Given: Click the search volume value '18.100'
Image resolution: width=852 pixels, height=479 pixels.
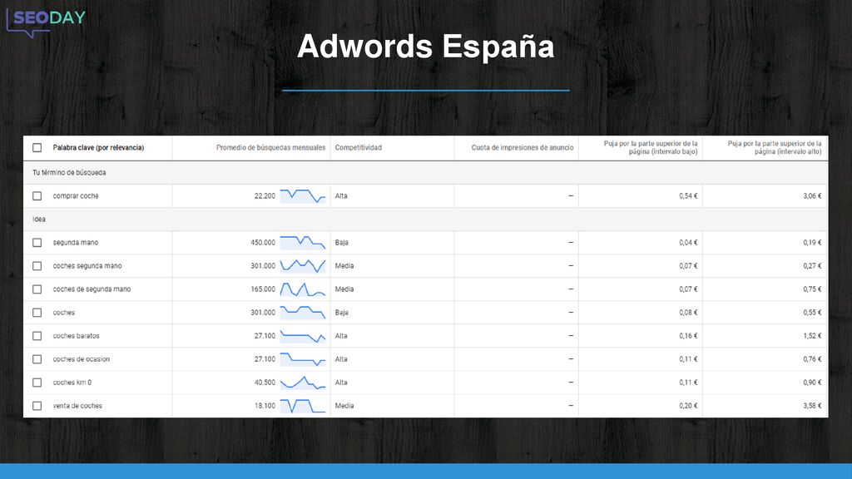Looking at the screenshot, I should [x=265, y=406].
